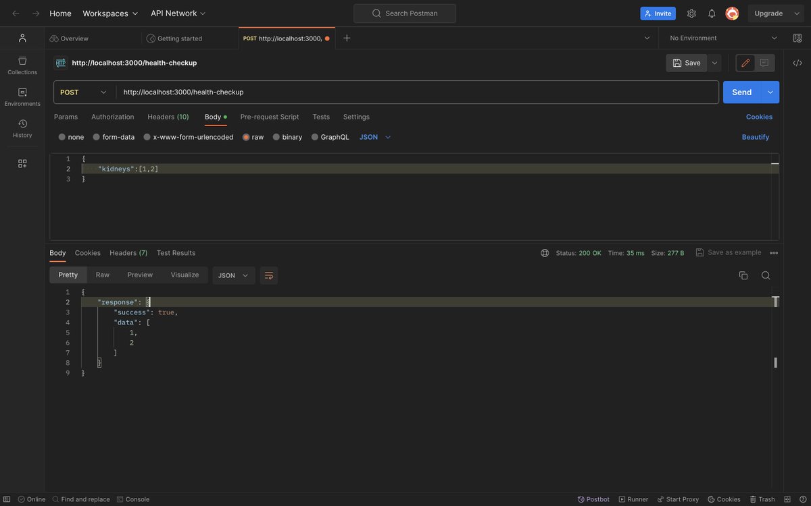The height and width of the screenshot is (506, 811).
Task: Switch response view to Raw
Action: pos(103,275)
